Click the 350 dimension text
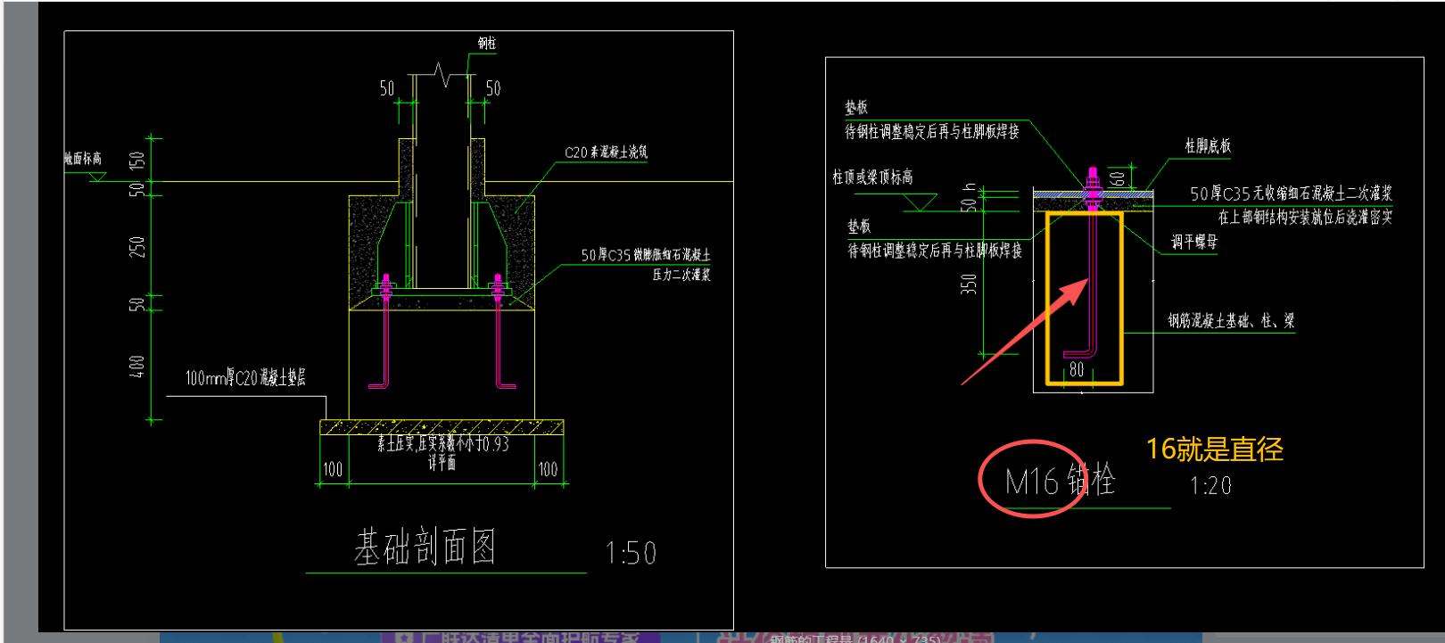 [969, 284]
